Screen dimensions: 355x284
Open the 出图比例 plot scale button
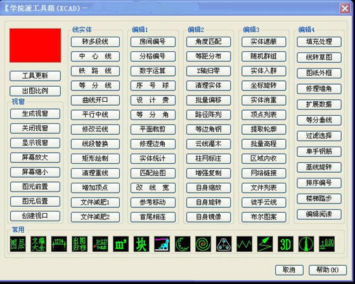pos(35,91)
